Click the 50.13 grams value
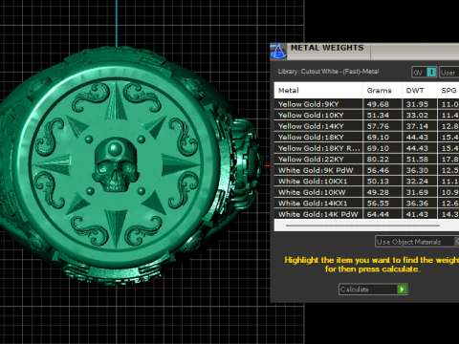459x344 pixels. [x=378, y=181]
